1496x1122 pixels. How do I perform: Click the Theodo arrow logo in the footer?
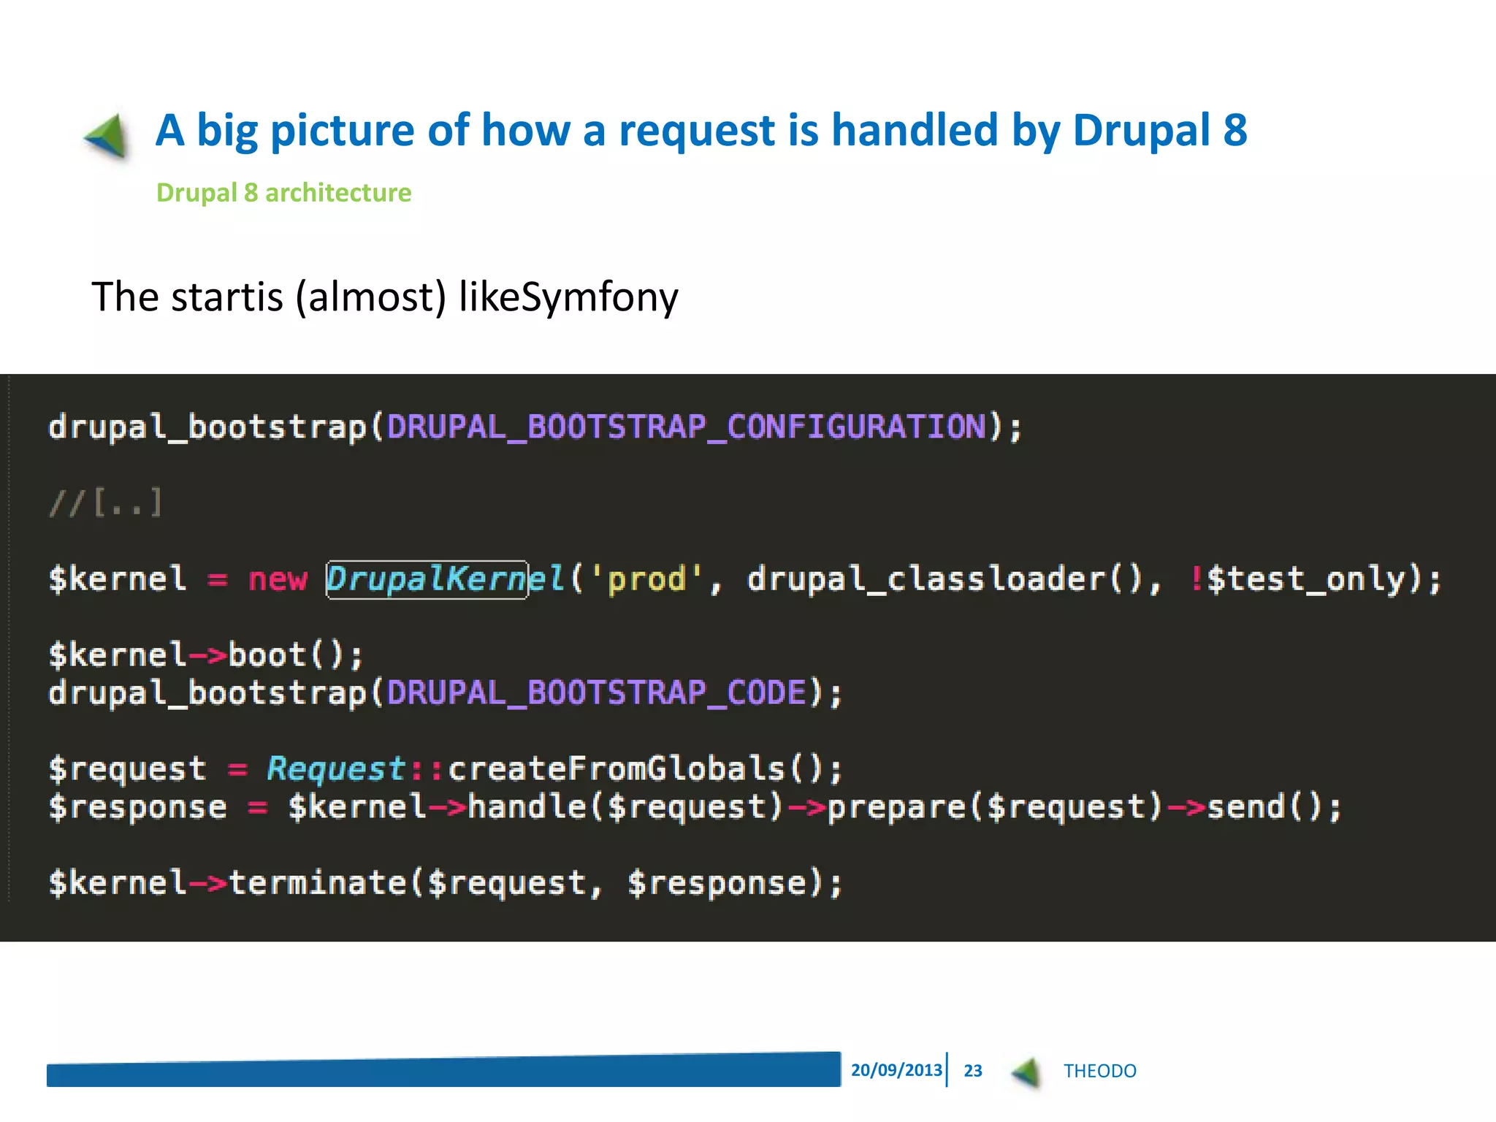(x=1026, y=1072)
